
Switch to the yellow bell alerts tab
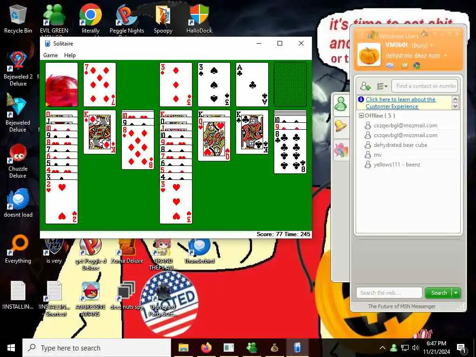point(341,126)
